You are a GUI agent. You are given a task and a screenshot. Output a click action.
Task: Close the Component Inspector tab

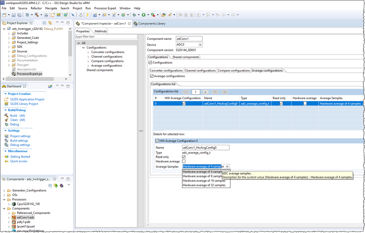point(129,23)
